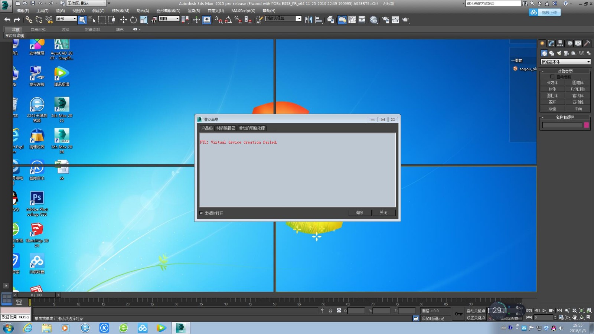Toggle the 3D Snaps icon
This screenshot has height=334, width=594.
(219, 20)
